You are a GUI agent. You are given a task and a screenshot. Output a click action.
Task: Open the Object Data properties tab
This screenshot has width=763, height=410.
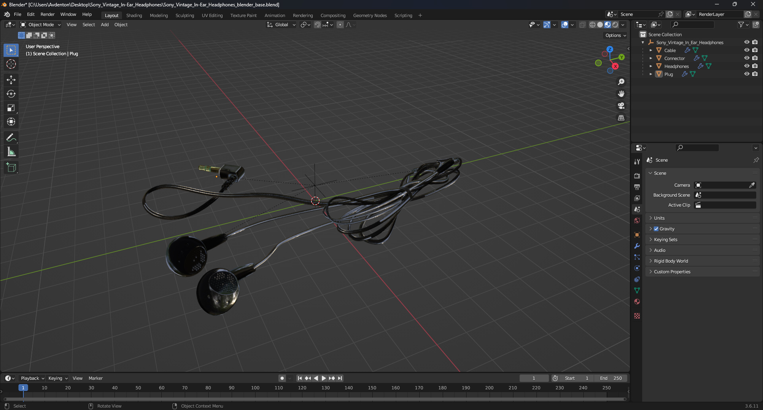(637, 290)
